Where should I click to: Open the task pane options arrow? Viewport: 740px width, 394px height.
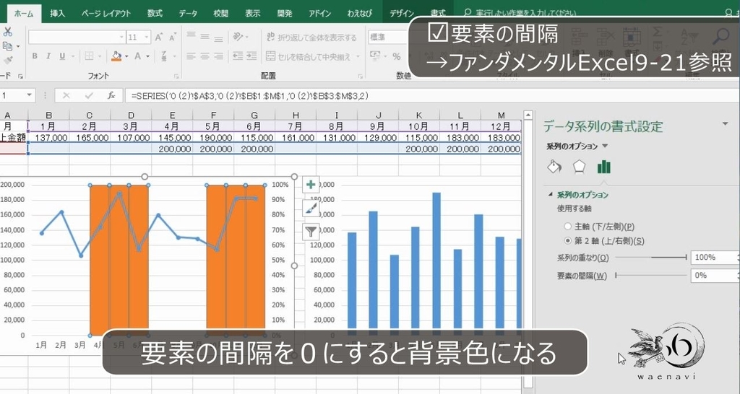[725, 124]
